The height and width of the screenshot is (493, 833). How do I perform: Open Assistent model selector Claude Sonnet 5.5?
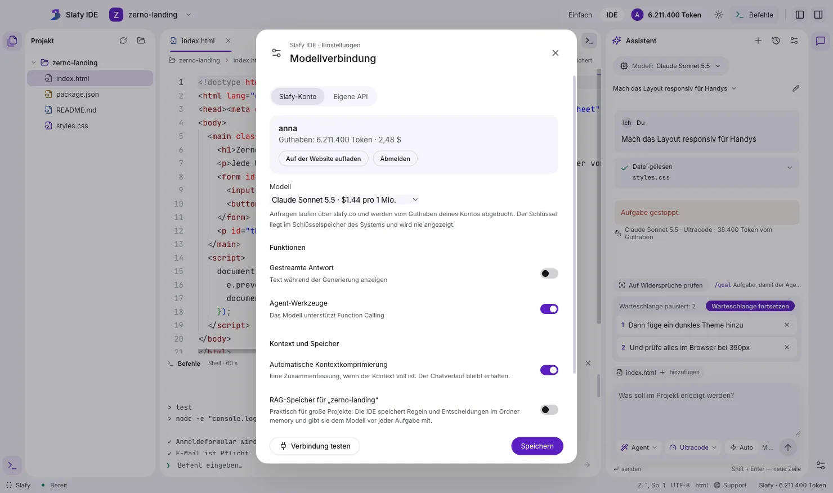pos(671,66)
